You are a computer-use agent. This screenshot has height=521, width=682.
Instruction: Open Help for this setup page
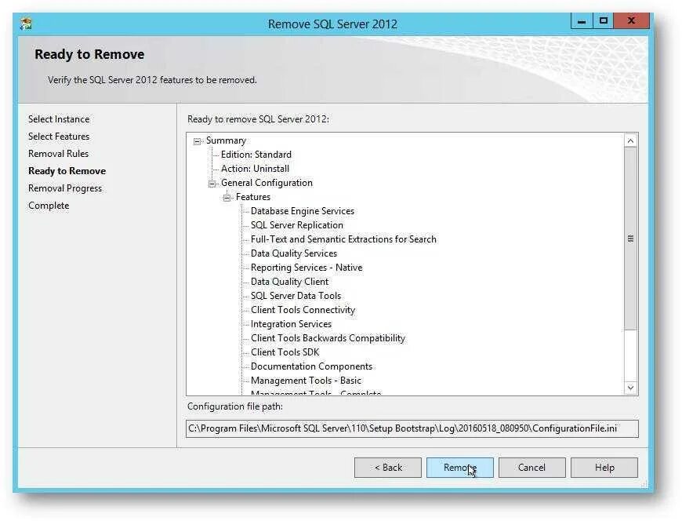coord(604,468)
